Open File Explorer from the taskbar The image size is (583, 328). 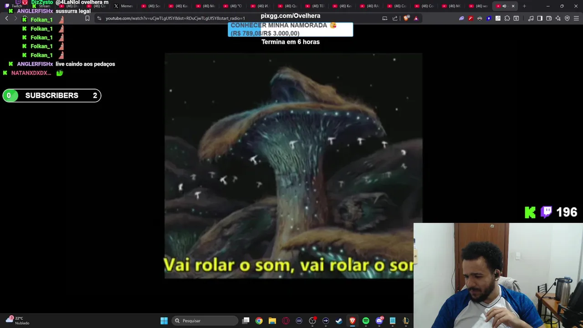coord(272,321)
